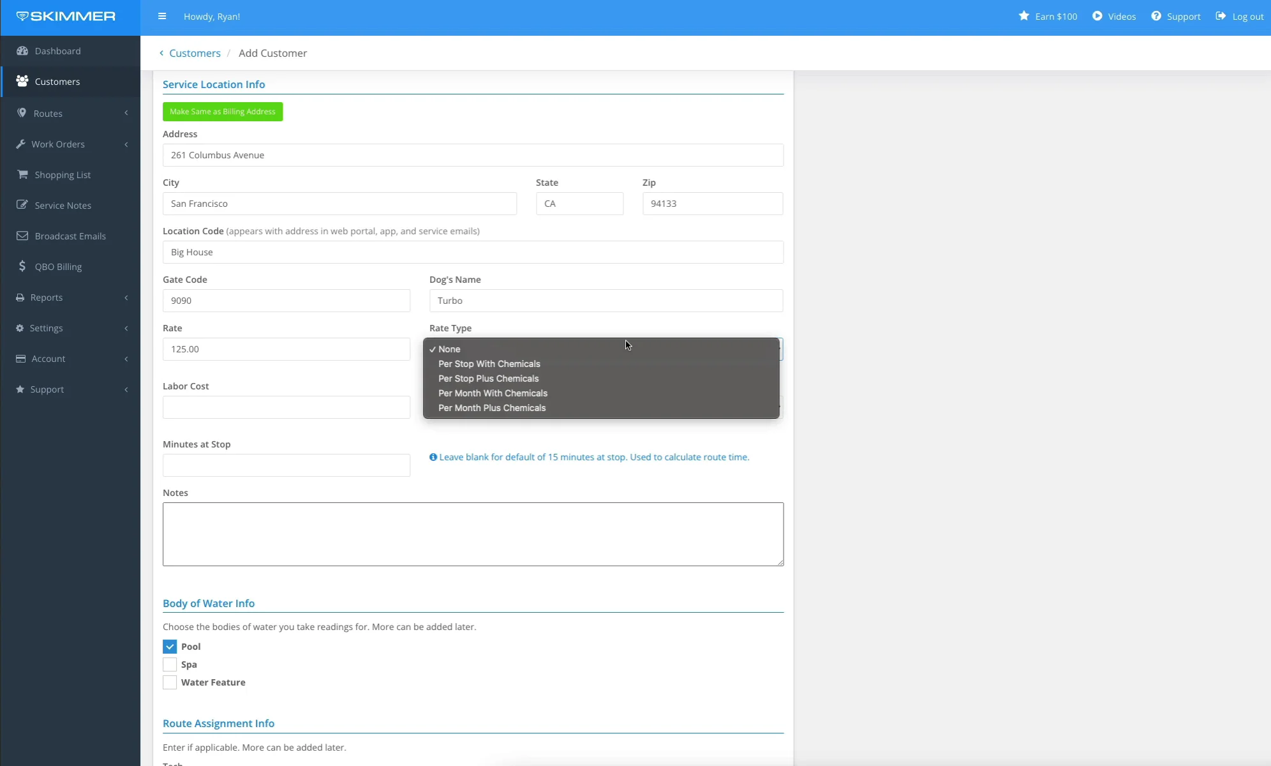1271x766 pixels.
Task: Click the Broadcast Emails envelope icon
Action: click(x=22, y=236)
